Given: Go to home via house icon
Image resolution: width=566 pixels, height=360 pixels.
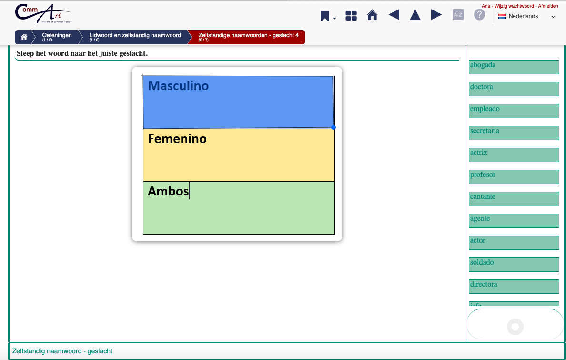Looking at the screenshot, I should (372, 15).
